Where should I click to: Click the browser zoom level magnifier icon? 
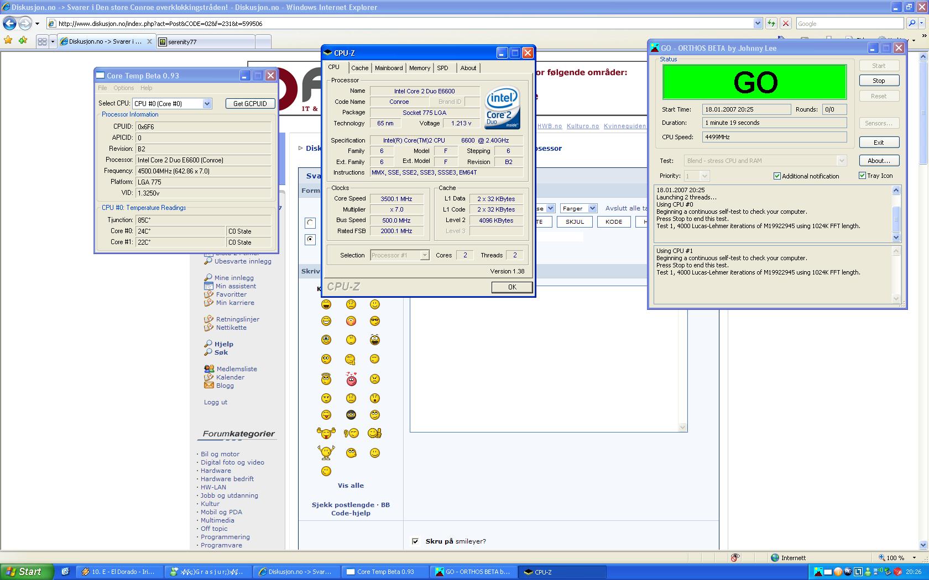(x=881, y=558)
